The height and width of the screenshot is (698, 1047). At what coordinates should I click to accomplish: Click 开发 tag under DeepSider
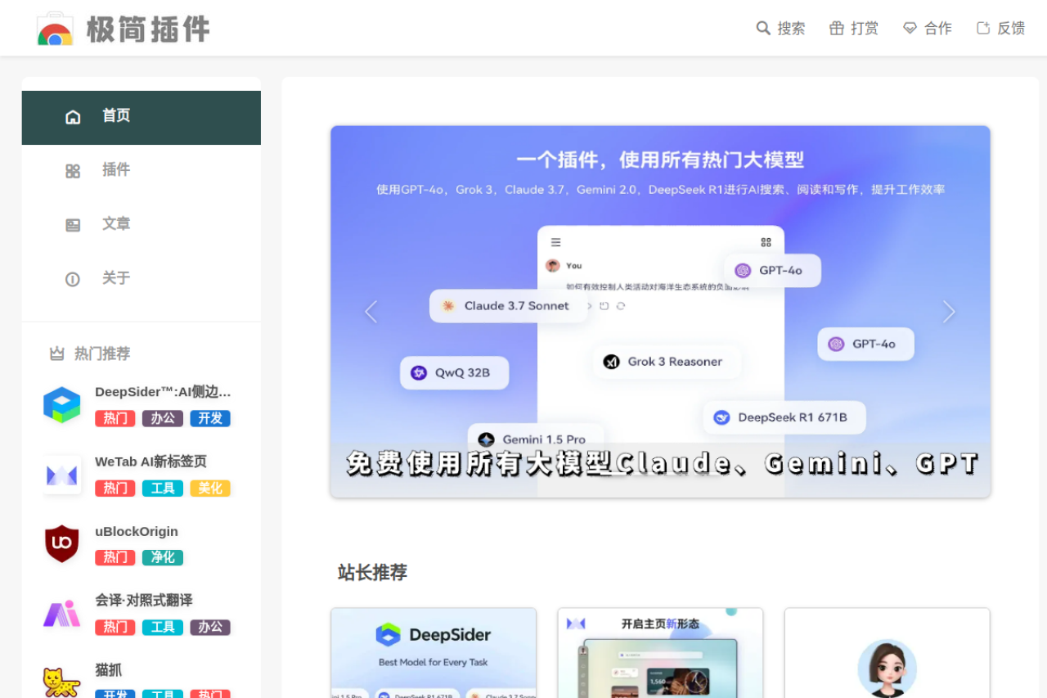pos(210,418)
